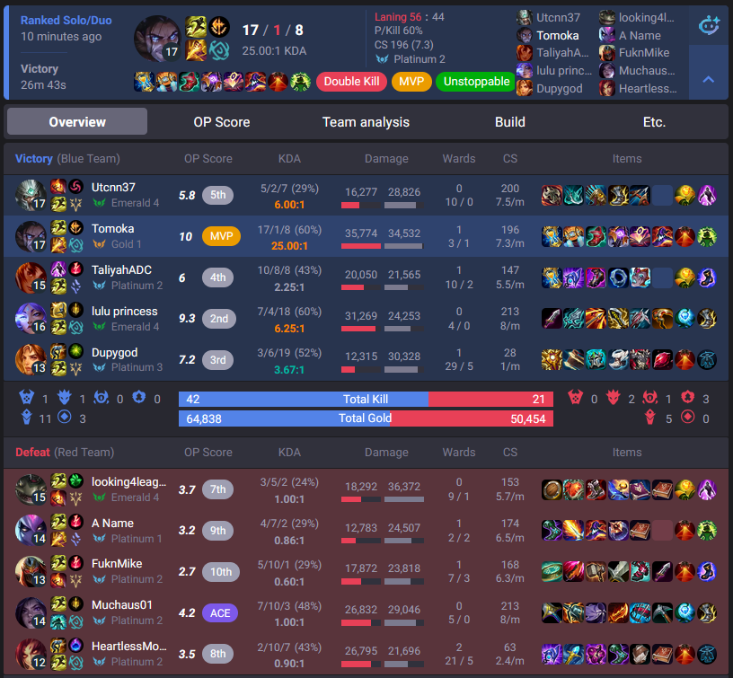The image size is (733, 678).
Task: Click the robot AI analysis icon
Action: coord(709,25)
